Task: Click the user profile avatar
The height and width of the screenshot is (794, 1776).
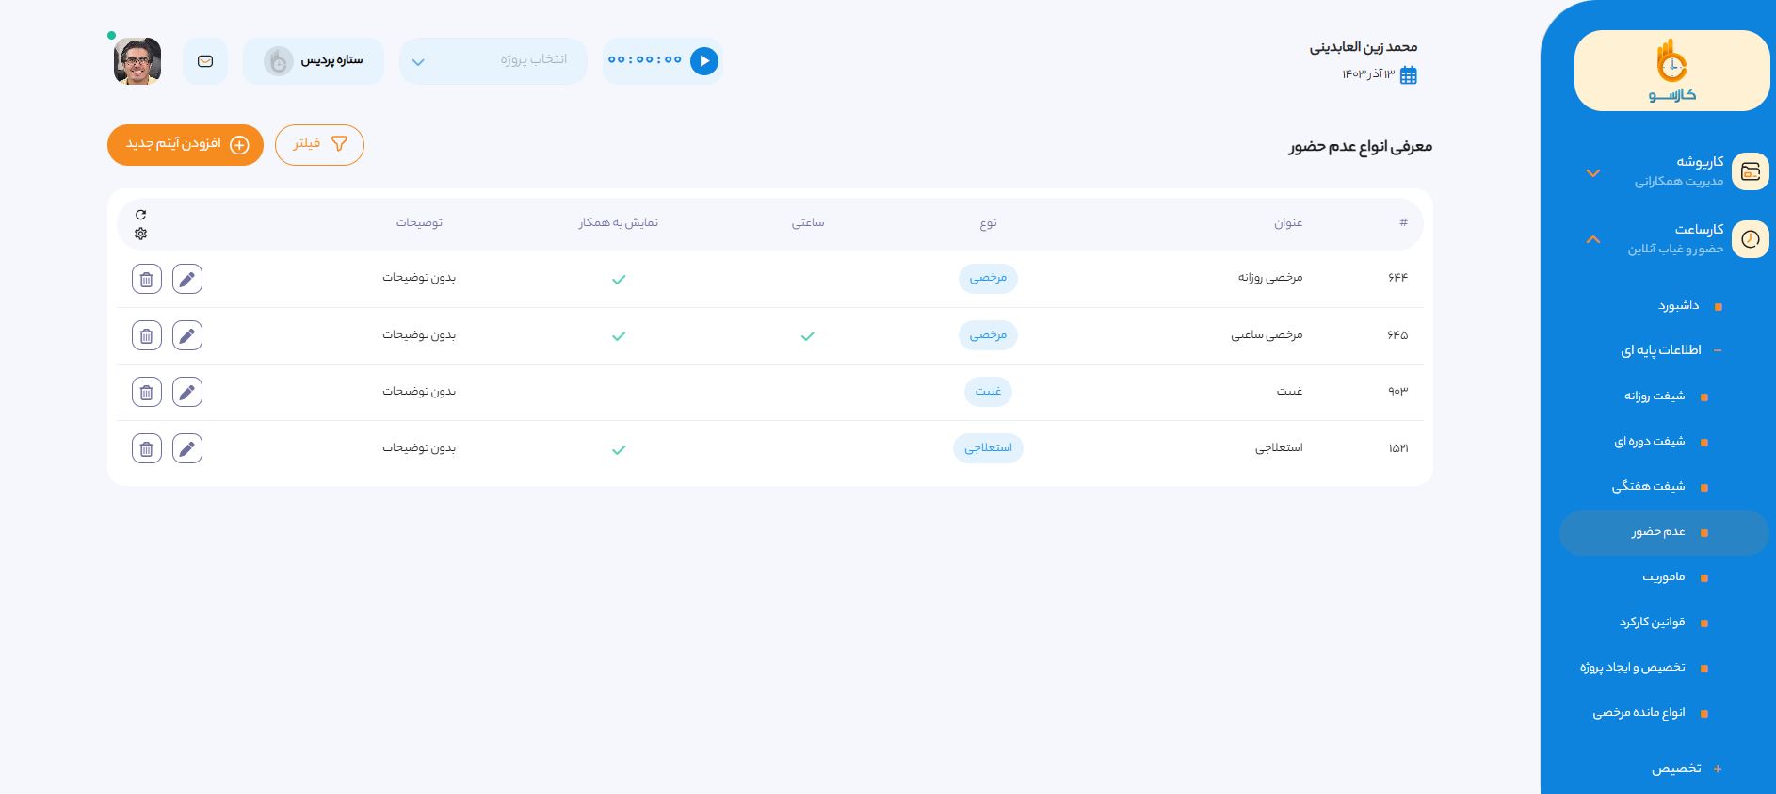Action: point(137,61)
